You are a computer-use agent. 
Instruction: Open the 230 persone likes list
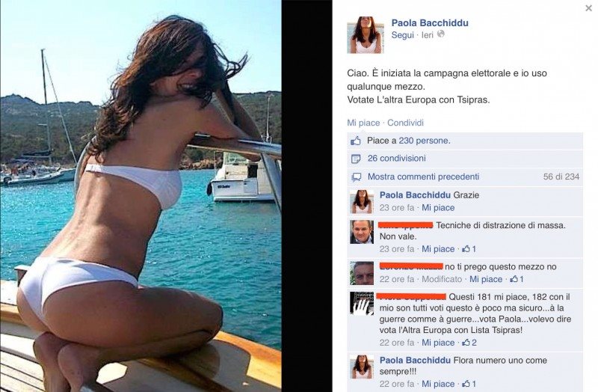(x=425, y=141)
